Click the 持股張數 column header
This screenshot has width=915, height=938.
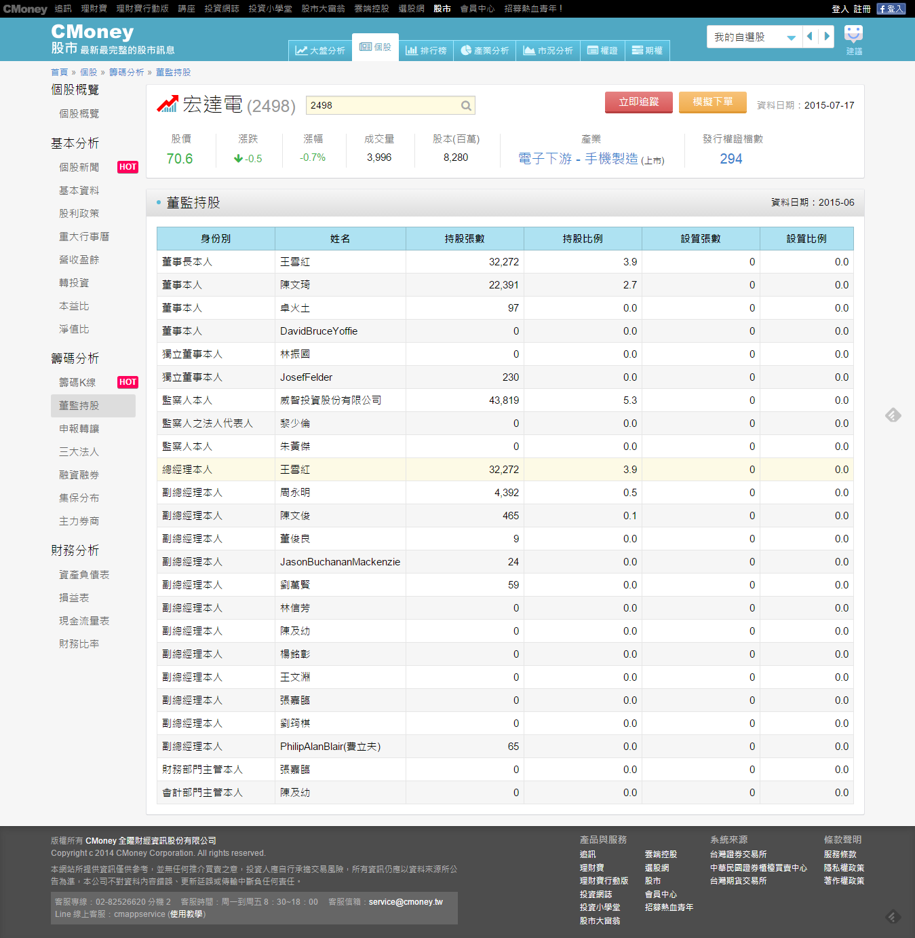465,239
